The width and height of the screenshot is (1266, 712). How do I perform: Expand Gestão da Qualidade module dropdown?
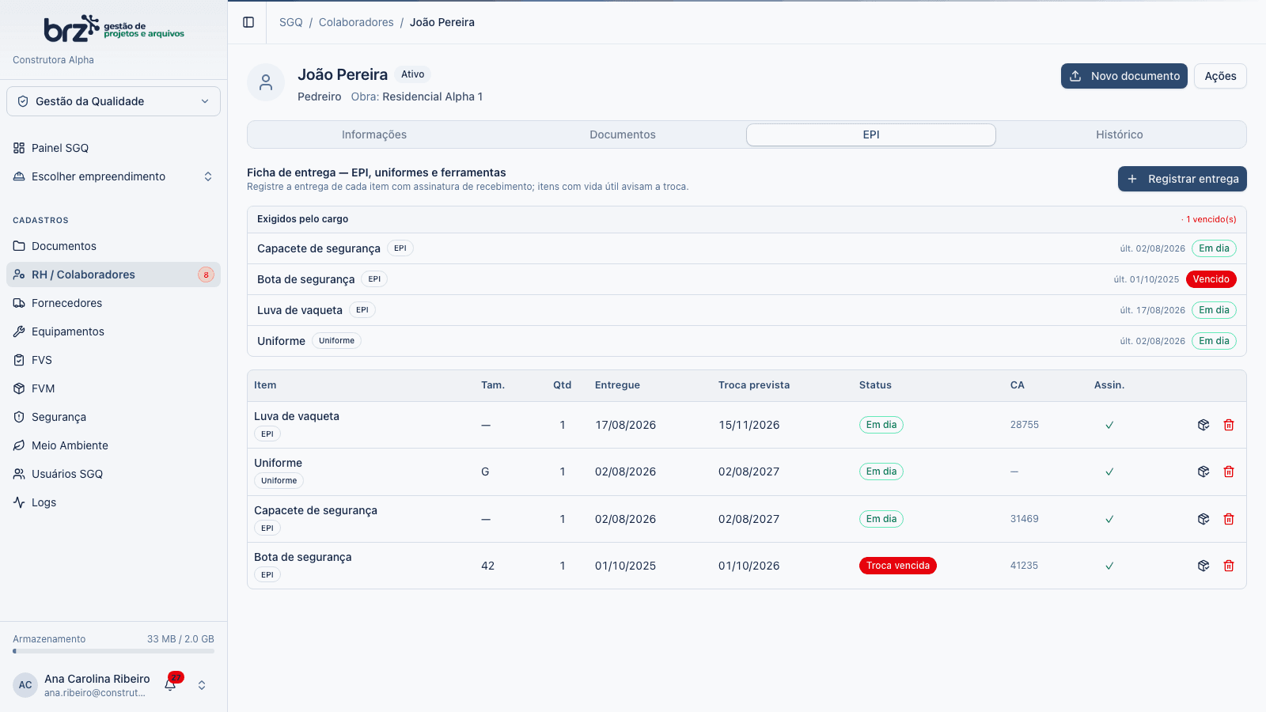click(x=113, y=101)
